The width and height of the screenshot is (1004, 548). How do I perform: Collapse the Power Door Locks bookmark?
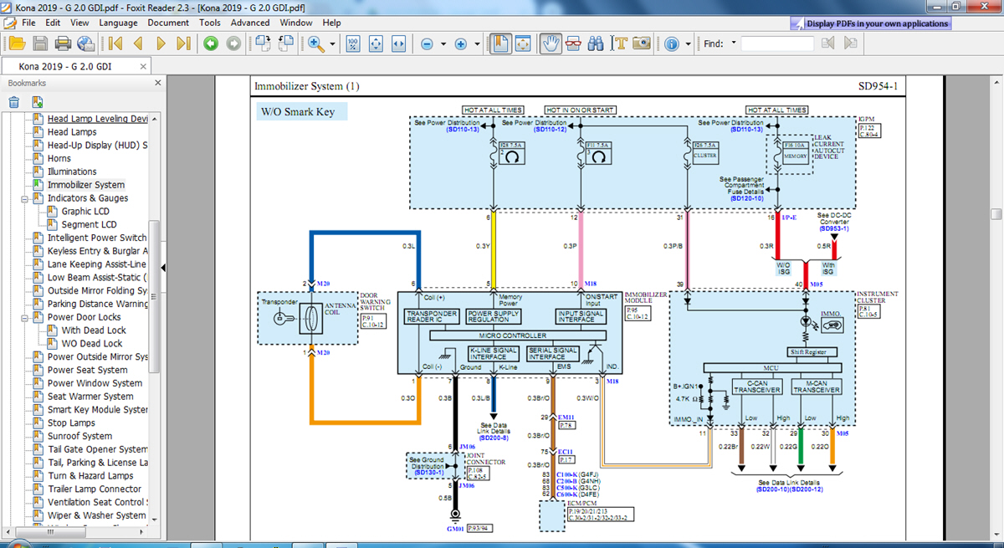tap(26, 317)
